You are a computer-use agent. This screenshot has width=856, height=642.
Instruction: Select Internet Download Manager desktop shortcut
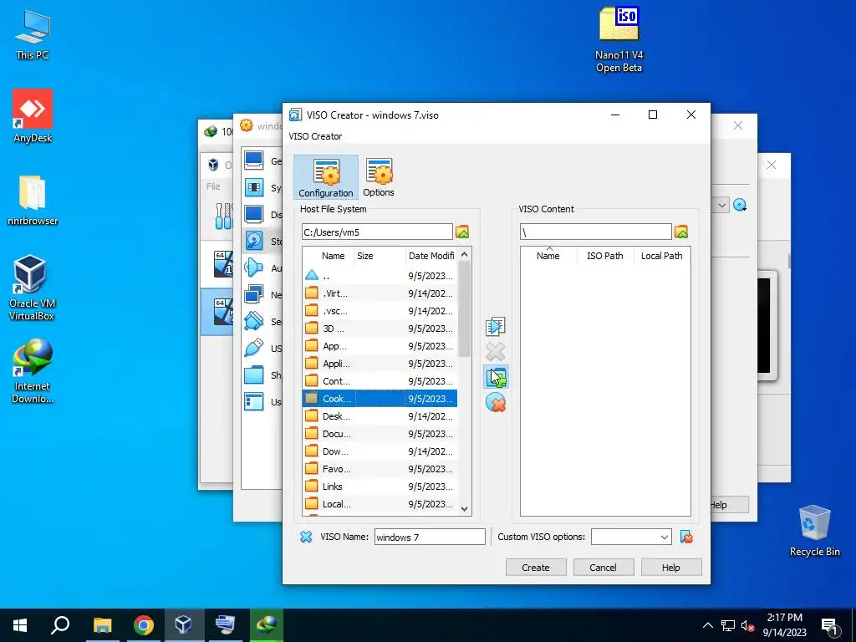(33, 371)
